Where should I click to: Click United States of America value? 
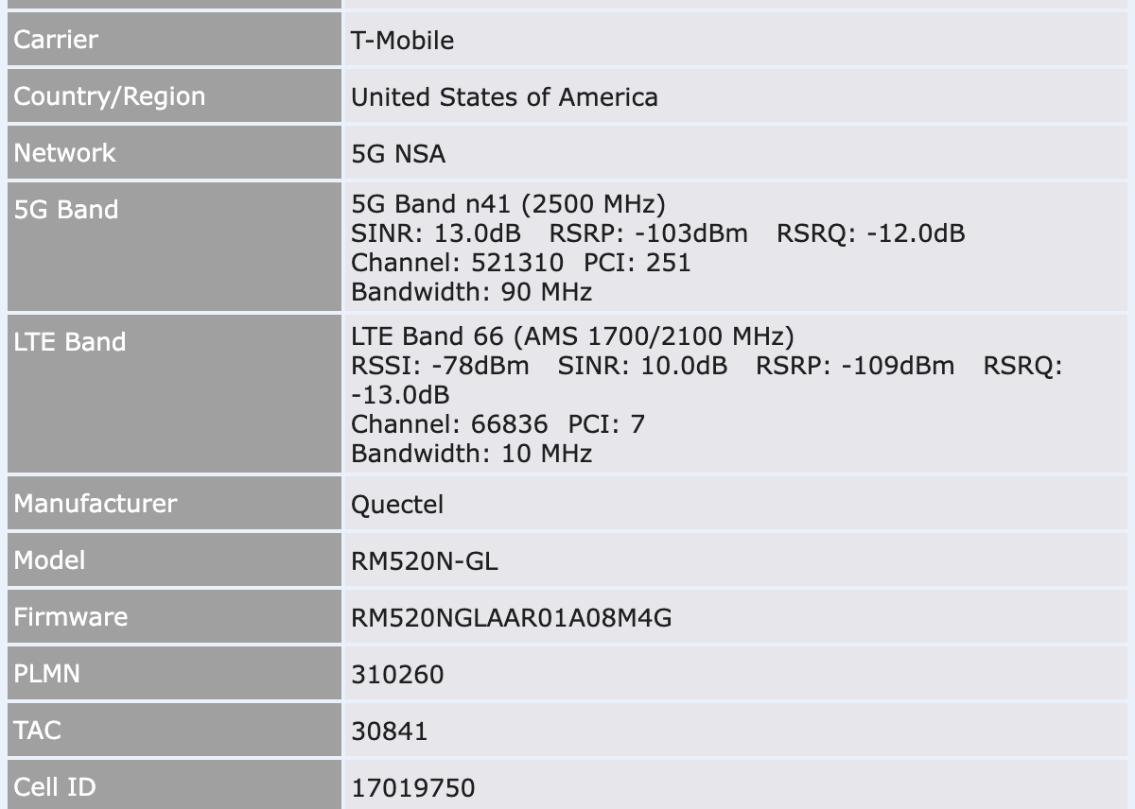[x=504, y=97]
